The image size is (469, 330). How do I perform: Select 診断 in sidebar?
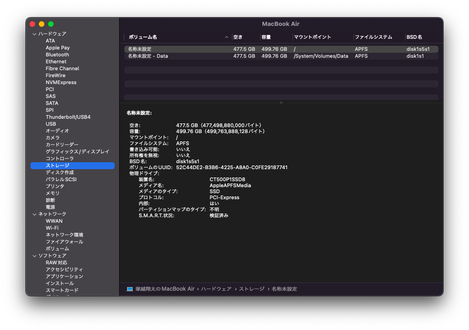50,200
